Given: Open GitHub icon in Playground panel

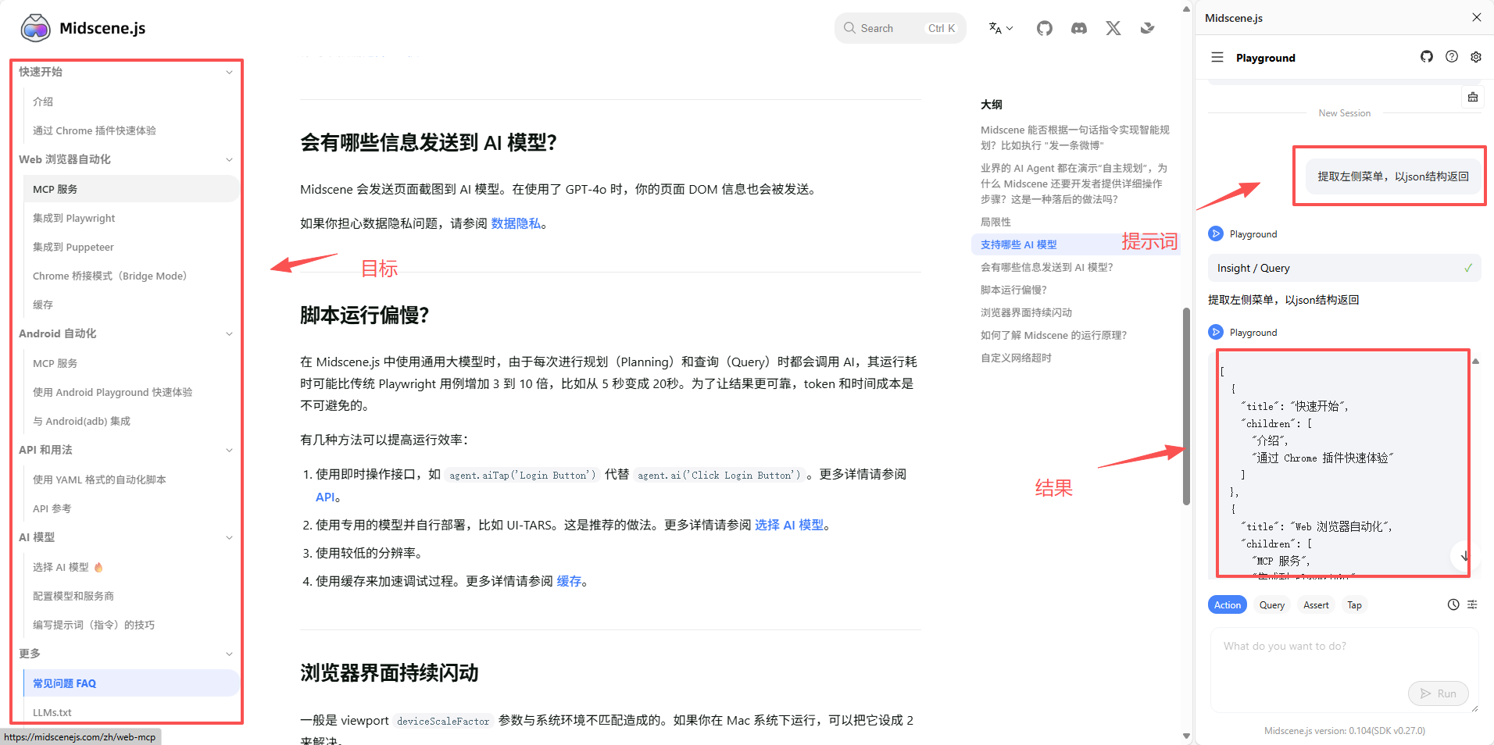Looking at the screenshot, I should pyautogui.click(x=1427, y=56).
